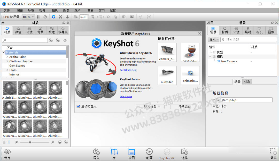Switch library thumbnails to list view

coord(4,142)
